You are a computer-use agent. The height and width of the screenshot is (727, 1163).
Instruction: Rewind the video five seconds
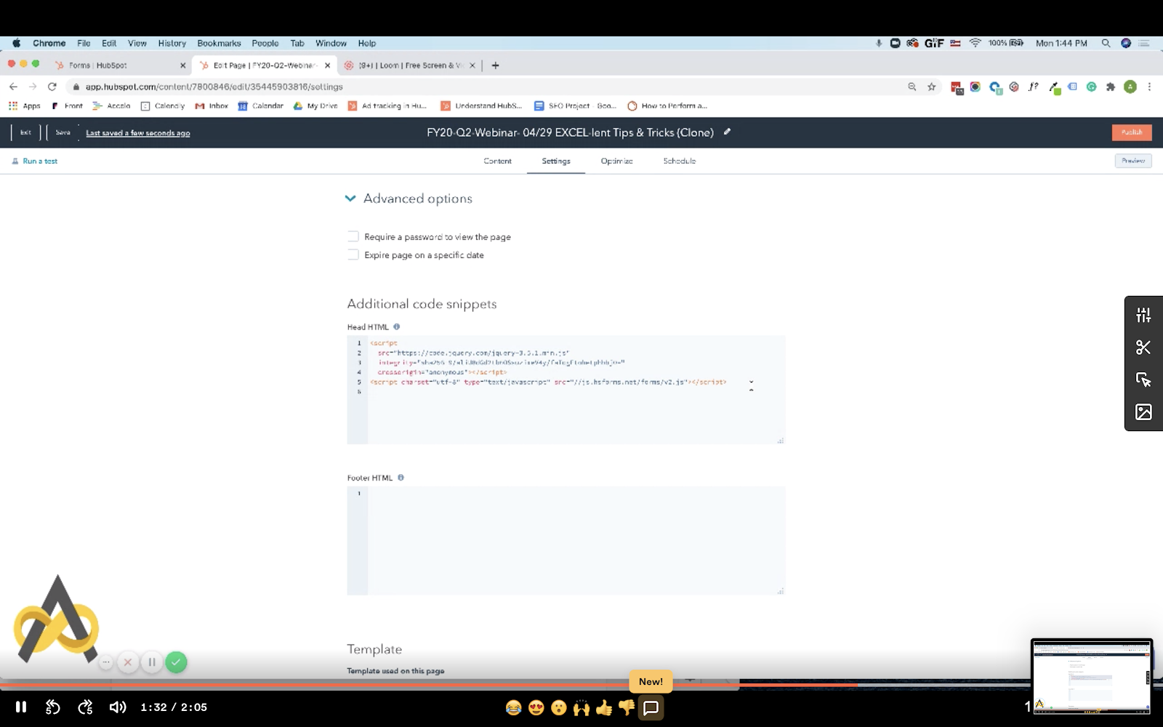[x=53, y=707]
